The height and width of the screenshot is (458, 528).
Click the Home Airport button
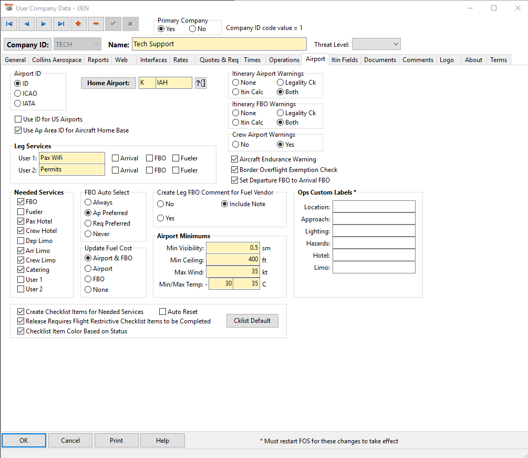pyautogui.click(x=108, y=83)
